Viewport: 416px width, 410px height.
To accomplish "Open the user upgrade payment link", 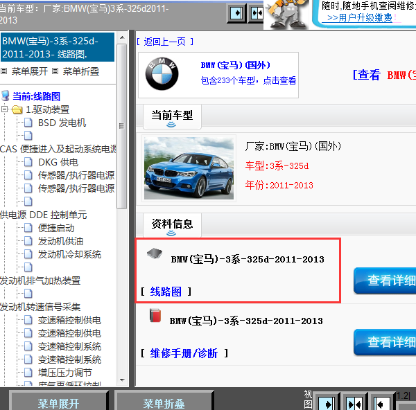I will [359, 17].
